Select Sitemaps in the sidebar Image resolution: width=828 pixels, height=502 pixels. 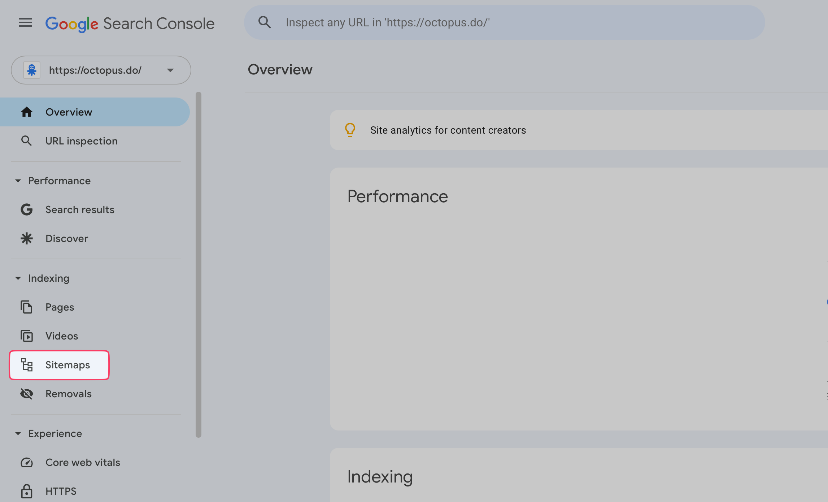pyautogui.click(x=59, y=365)
